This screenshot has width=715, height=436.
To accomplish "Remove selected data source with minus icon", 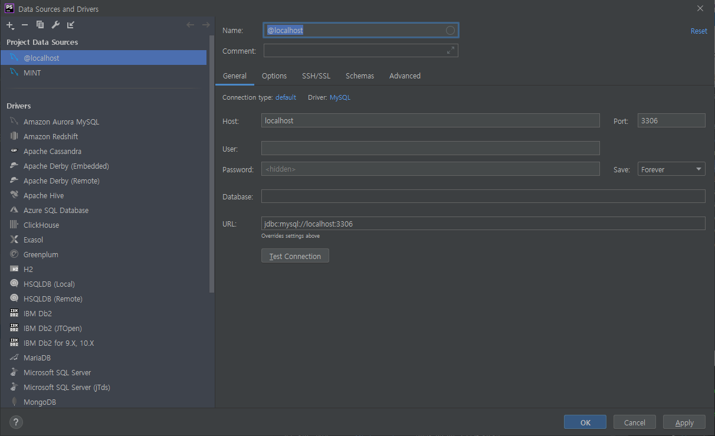I will pyautogui.click(x=25, y=25).
